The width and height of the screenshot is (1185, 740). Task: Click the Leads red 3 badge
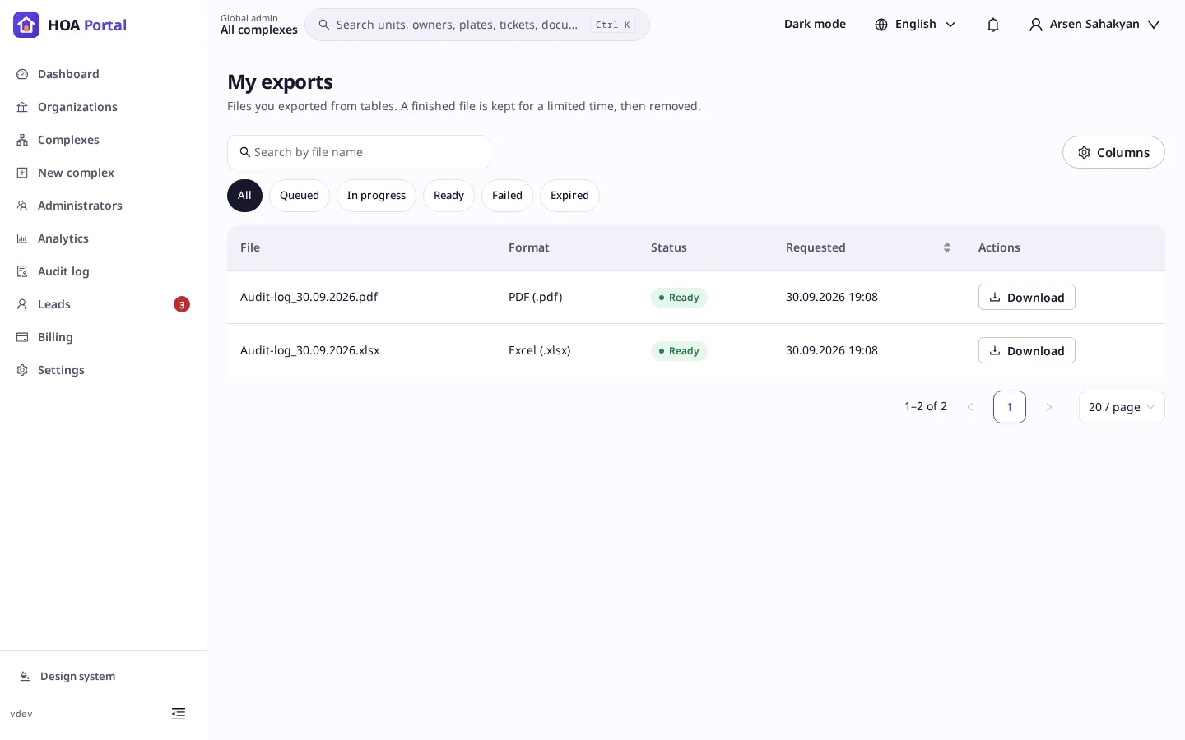182,304
